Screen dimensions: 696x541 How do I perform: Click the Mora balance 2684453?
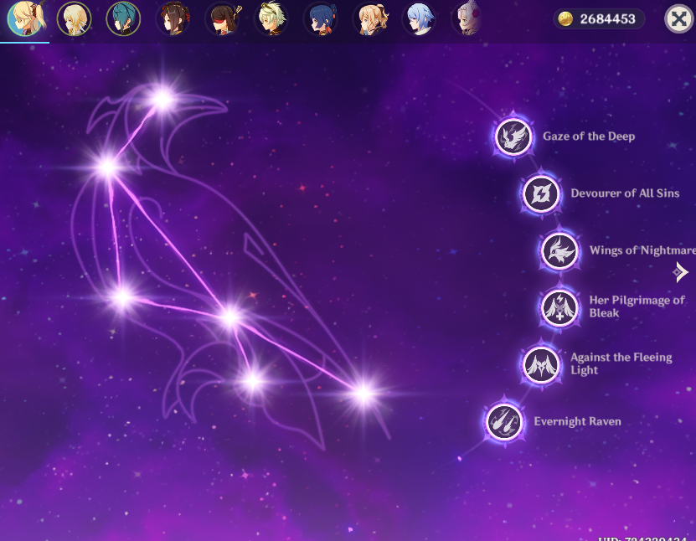(x=607, y=19)
